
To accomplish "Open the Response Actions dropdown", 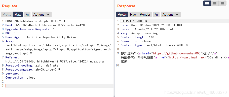I will tap(171, 14).
